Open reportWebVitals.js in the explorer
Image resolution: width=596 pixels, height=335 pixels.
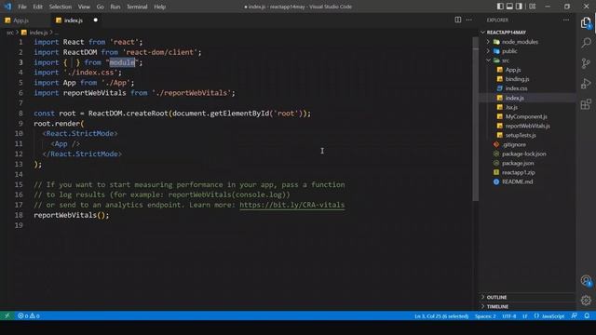click(528, 126)
